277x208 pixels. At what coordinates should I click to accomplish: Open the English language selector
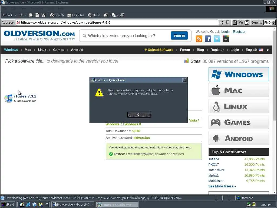[254, 50]
